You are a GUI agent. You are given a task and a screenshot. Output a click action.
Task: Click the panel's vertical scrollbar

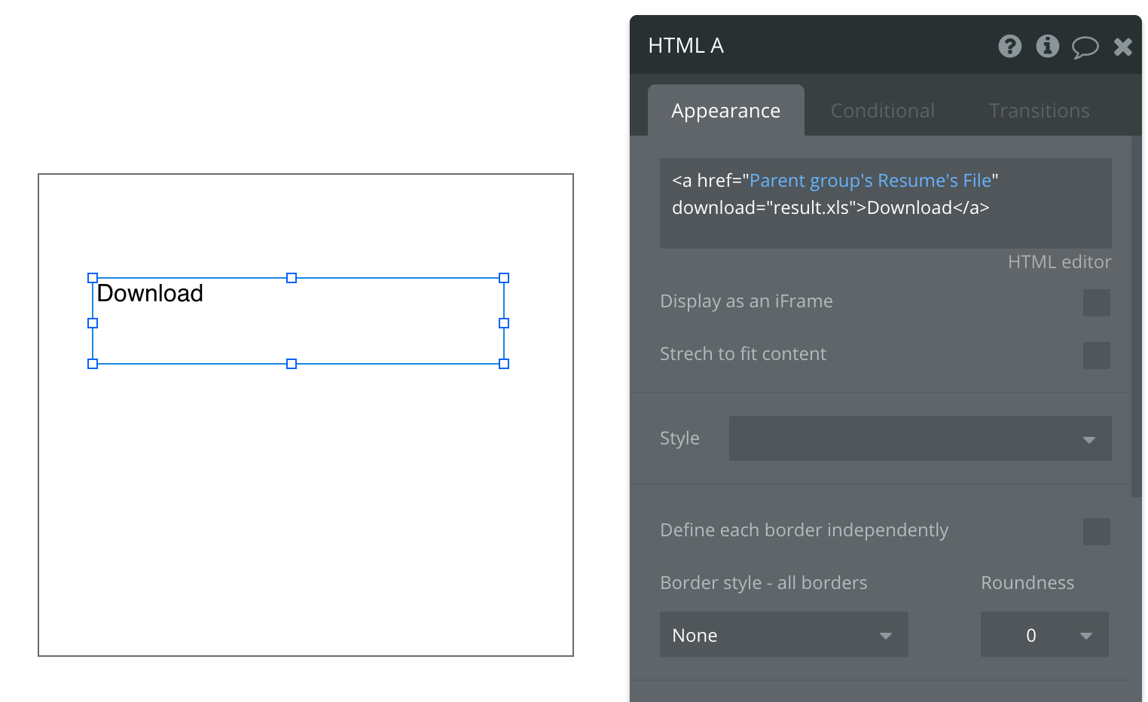[x=1136, y=316]
